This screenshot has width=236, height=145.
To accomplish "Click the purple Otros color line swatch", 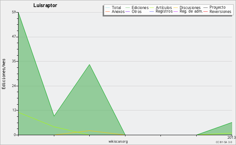I will pyautogui.click(x=127, y=11).
